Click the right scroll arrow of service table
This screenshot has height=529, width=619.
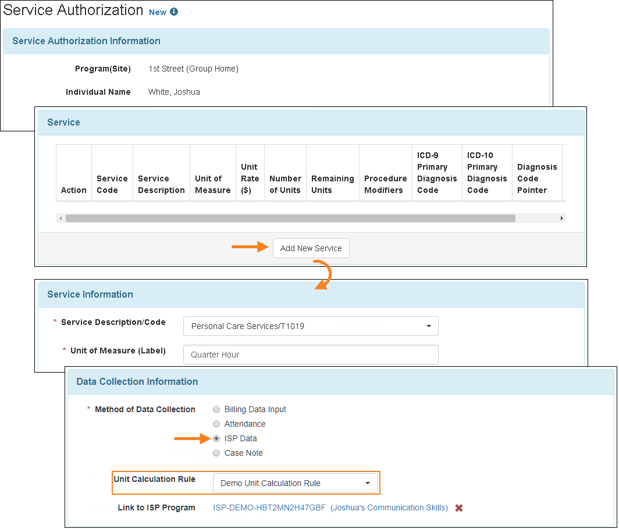[562, 218]
